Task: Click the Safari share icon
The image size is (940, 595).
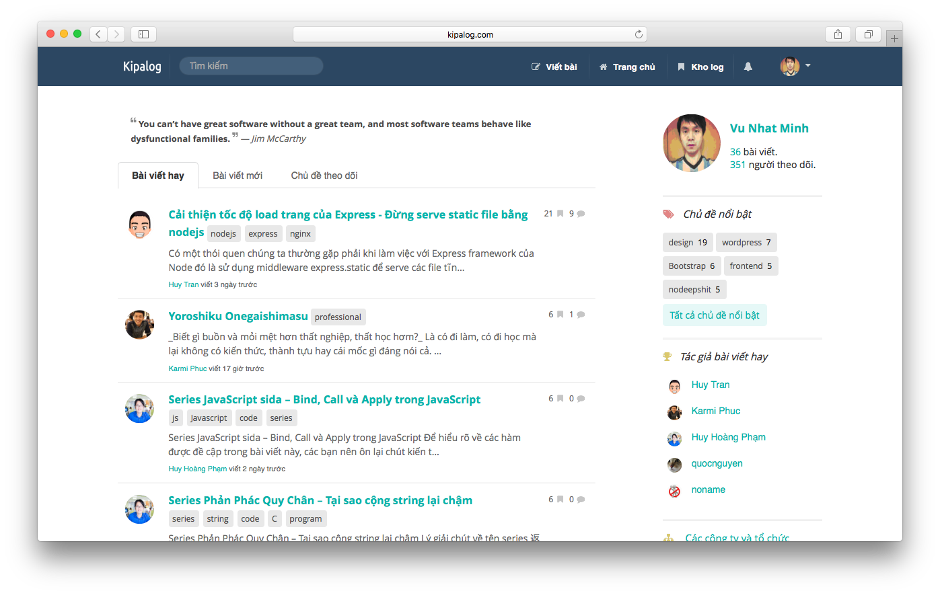Action: click(x=838, y=34)
